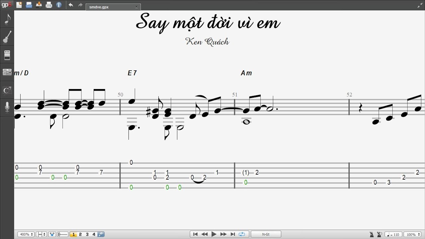
Task: Click the multitrack bar view button
Action: (x=63, y=234)
